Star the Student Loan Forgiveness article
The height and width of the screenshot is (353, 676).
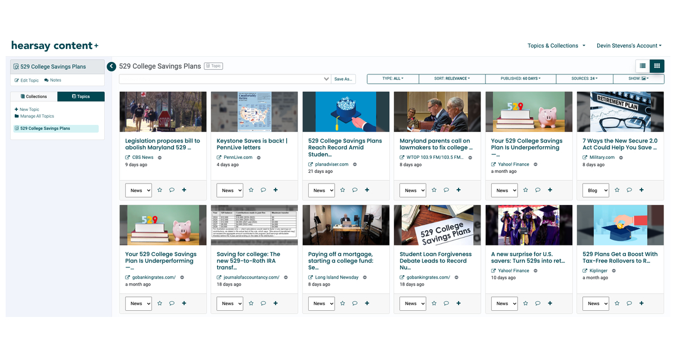coord(434,303)
